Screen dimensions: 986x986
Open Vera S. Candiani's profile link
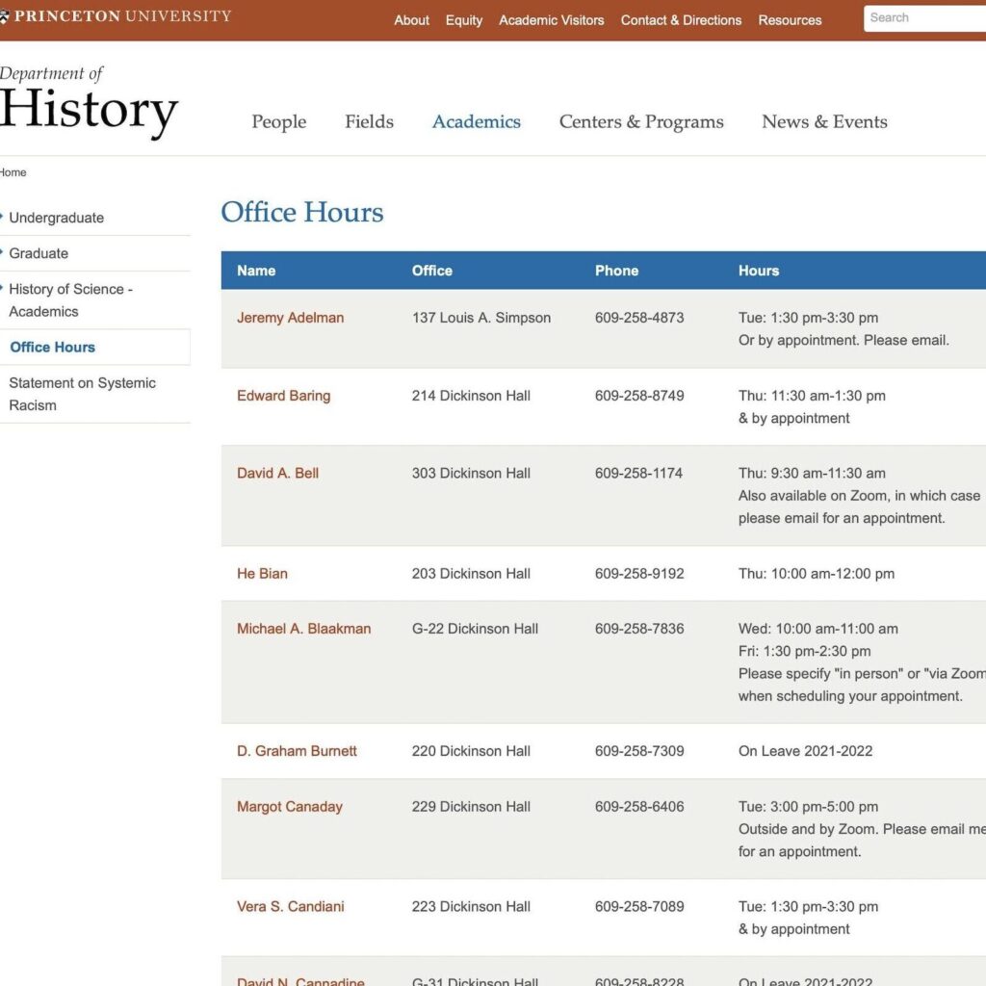[290, 906]
